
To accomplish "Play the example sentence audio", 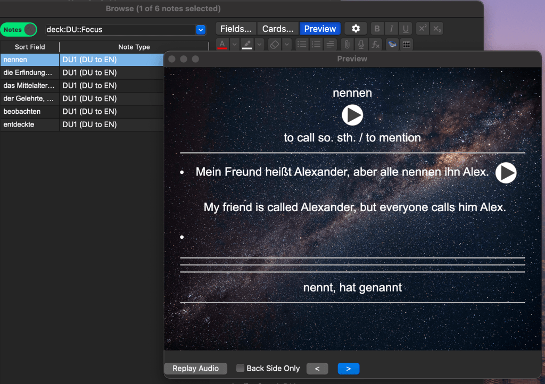I will pos(506,173).
